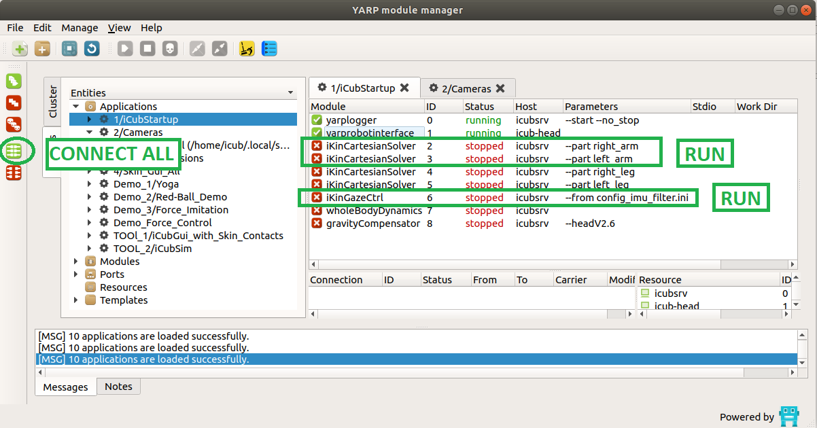Click the green Run All sidebar icon

click(14, 82)
